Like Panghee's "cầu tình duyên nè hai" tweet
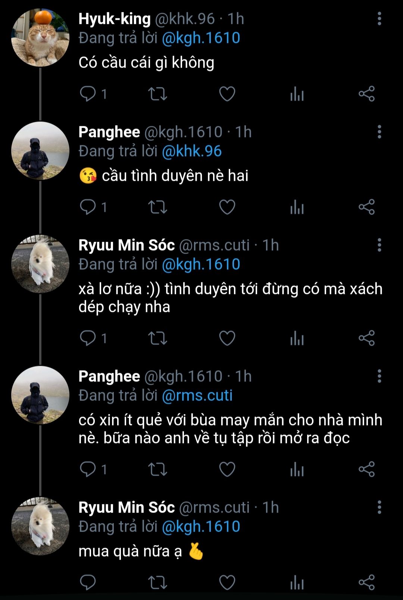The height and width of the screenshot is (600, 403). coord(227,207)
